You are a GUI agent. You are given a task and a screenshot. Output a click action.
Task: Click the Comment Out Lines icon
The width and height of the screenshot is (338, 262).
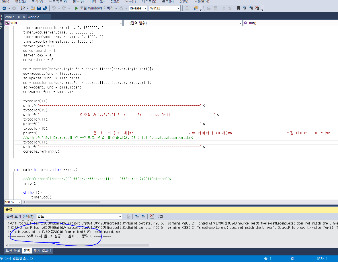tap(223, 8)
